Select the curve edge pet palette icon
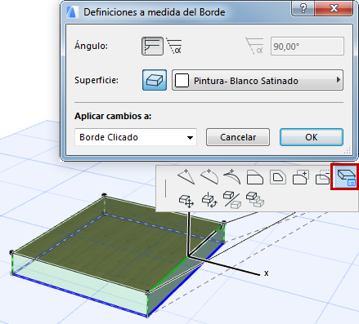The image size is (359, 324). coord(209,177)
